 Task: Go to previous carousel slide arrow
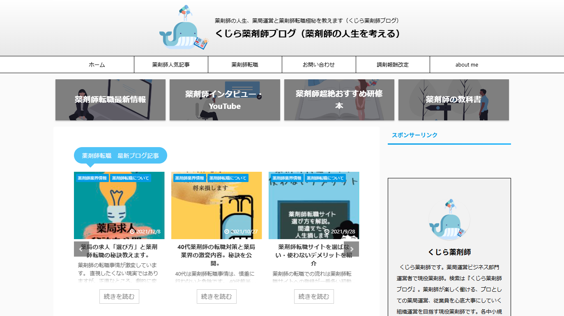click(81, 249)
